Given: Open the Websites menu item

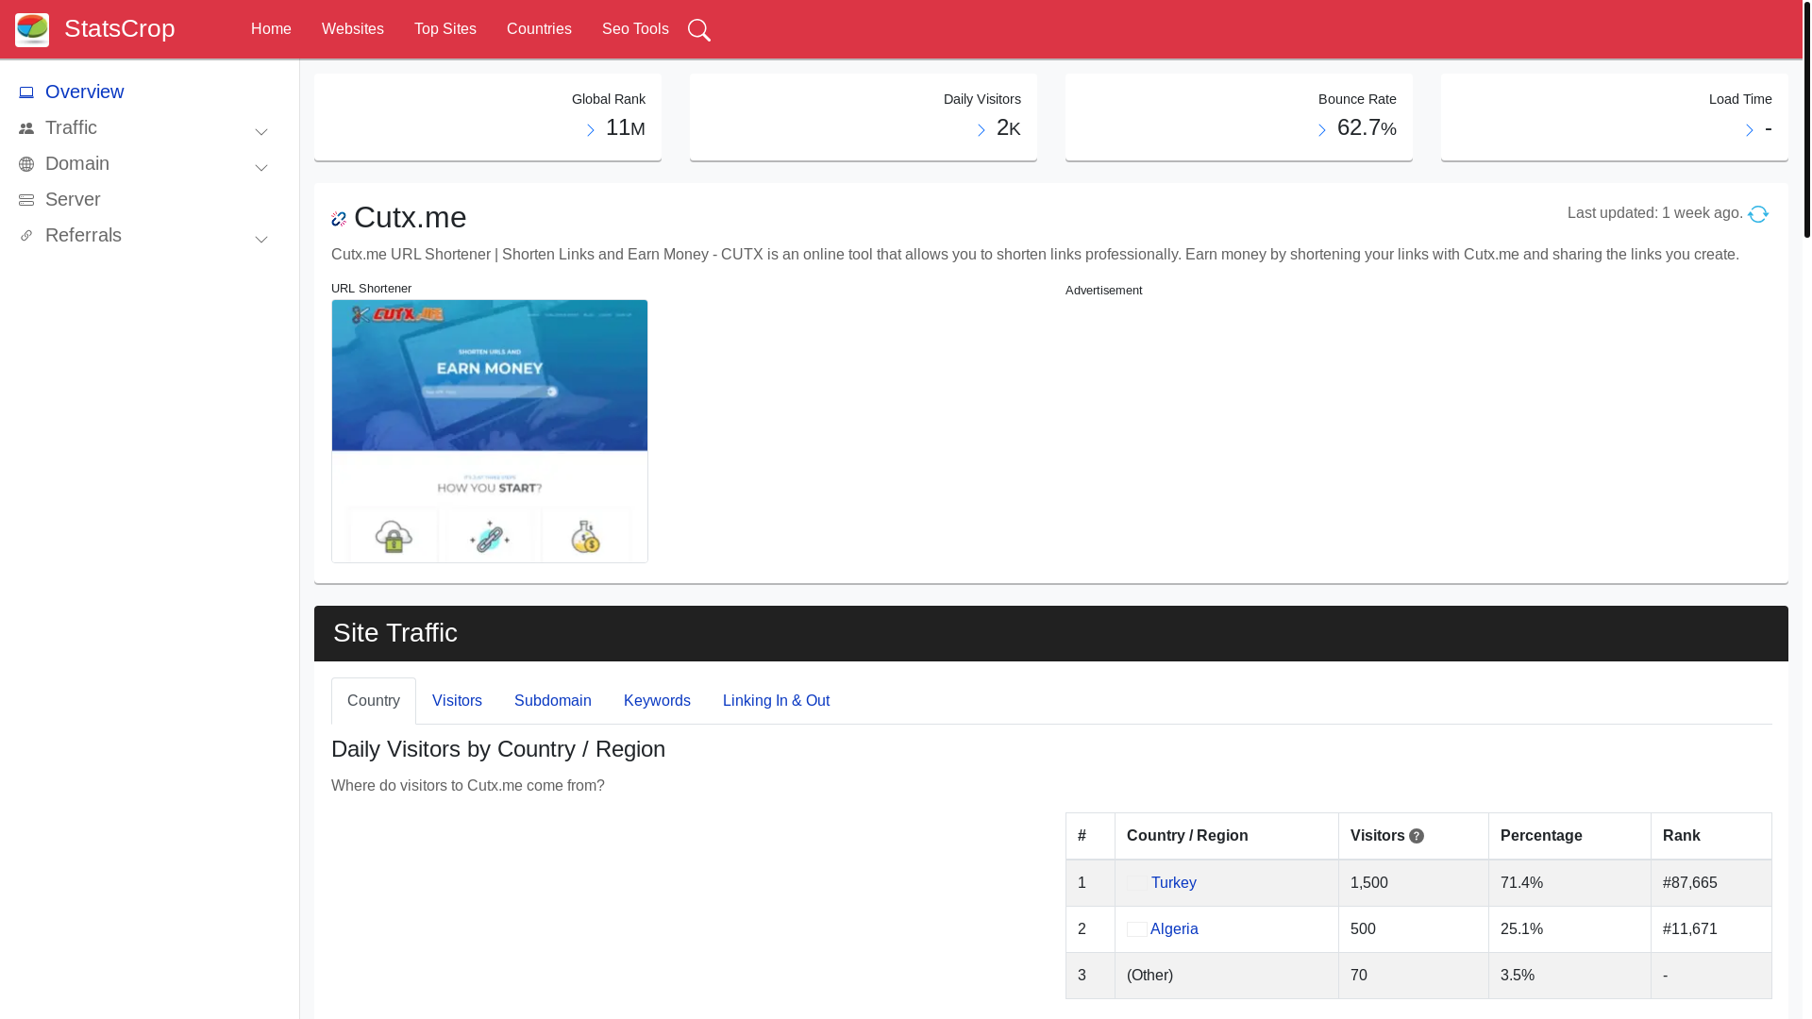Looking at the screenshot, I should point(353,29).
